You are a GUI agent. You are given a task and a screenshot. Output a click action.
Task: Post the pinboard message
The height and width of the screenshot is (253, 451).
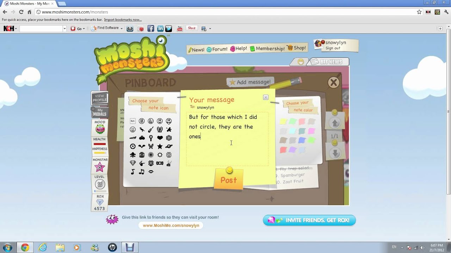coord(229,180)
